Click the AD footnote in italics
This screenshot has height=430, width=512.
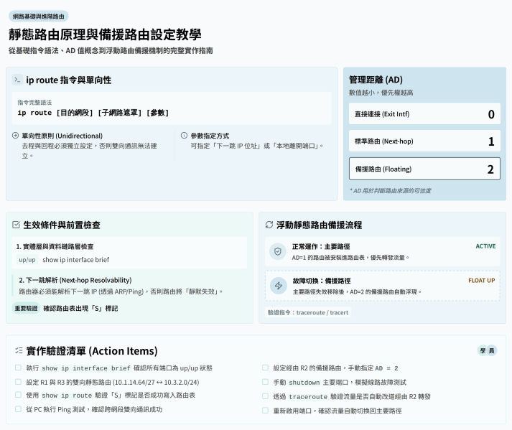(390, 191)
